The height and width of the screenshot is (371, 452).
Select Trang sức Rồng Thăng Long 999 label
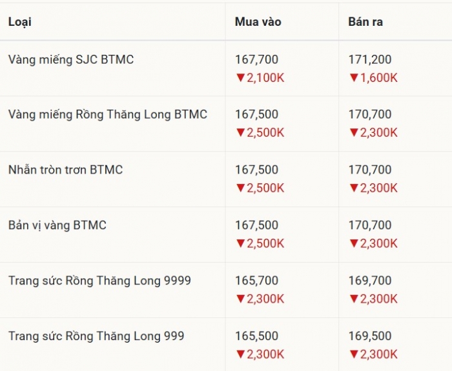tap(96, 336)
